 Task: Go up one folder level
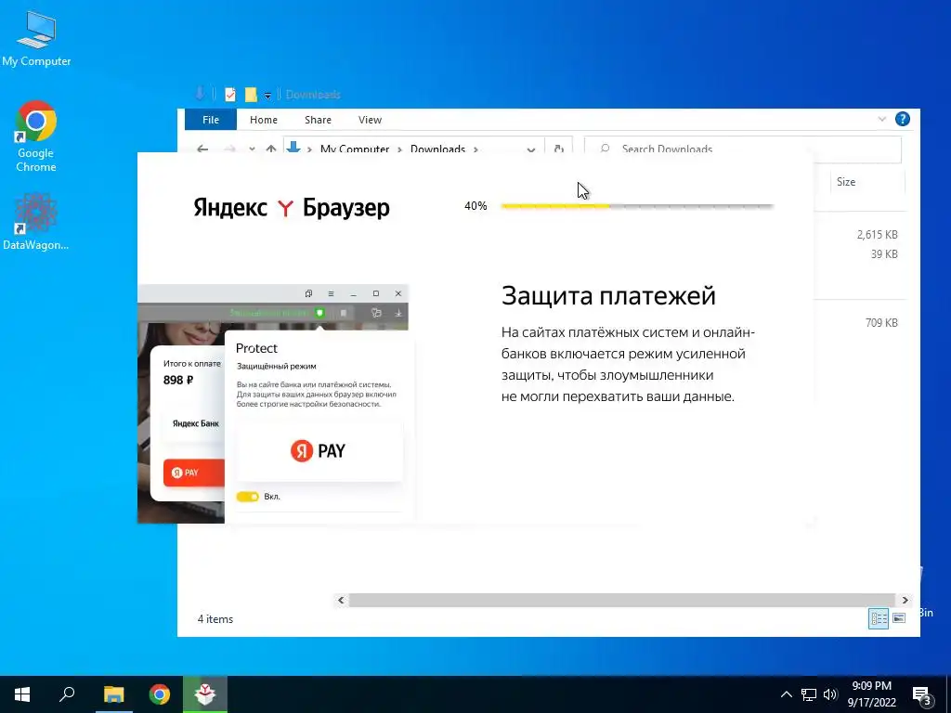coord(271,149)
